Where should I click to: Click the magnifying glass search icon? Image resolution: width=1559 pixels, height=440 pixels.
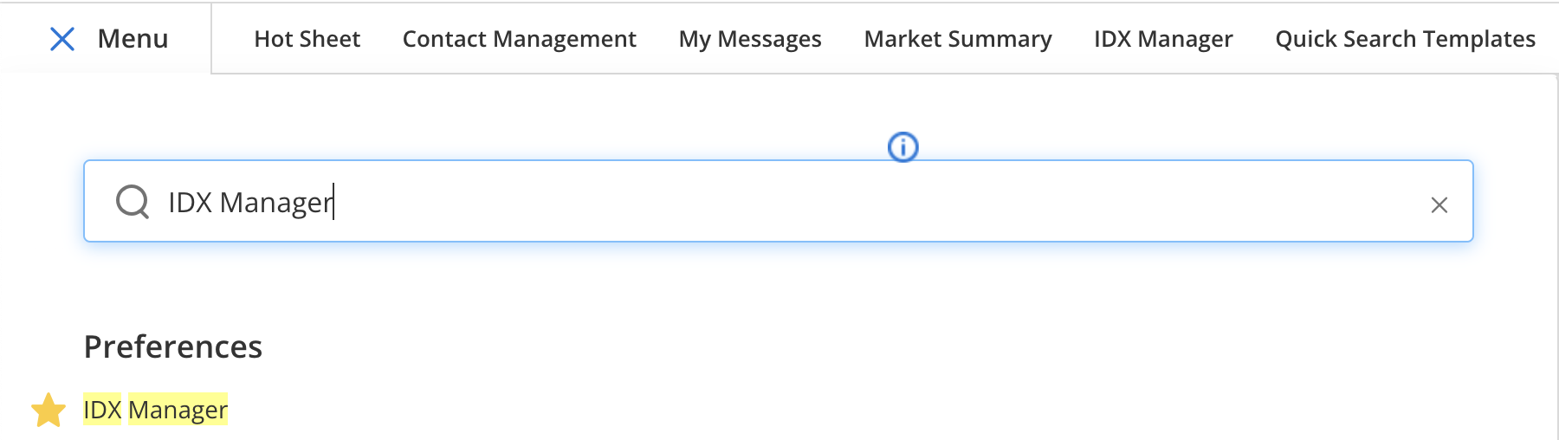point(133,202)
